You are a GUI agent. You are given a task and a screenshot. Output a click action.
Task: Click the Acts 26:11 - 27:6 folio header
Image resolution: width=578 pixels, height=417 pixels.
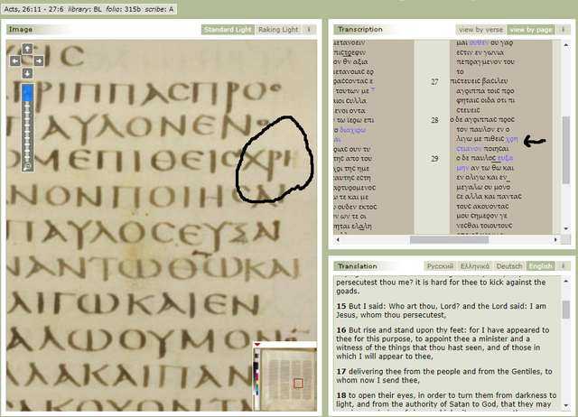89,9
